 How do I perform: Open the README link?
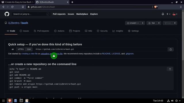pyautogui.click(x=106, y=54)
